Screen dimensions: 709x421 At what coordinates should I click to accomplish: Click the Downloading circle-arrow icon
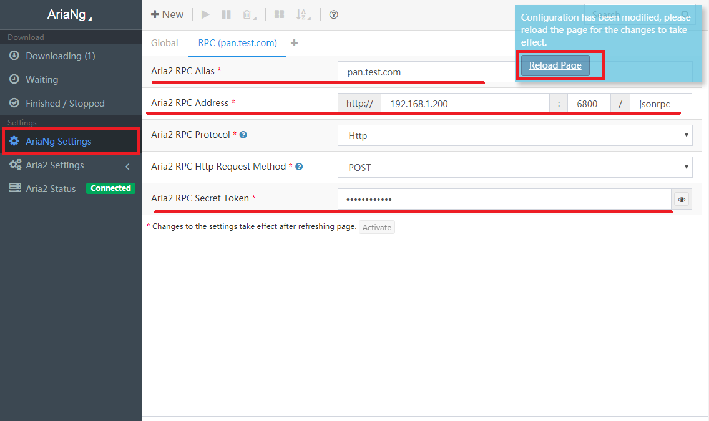pyautogui.click(x=14, y=56)
